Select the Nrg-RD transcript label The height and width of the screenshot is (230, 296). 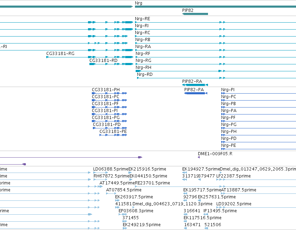[x=145, y=74]
